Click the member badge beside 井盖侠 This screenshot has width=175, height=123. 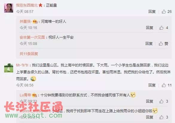35,22
